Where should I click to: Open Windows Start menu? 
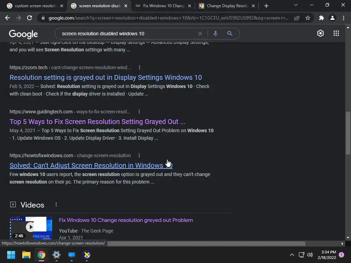11,255
